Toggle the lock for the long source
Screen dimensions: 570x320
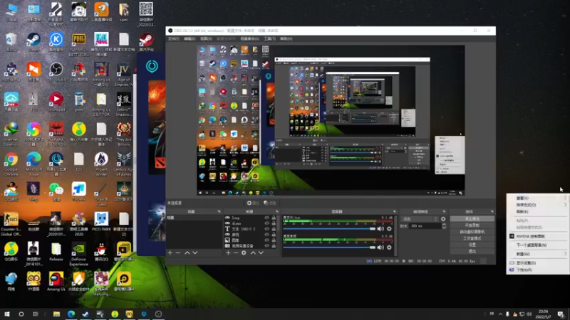(274, 218)
